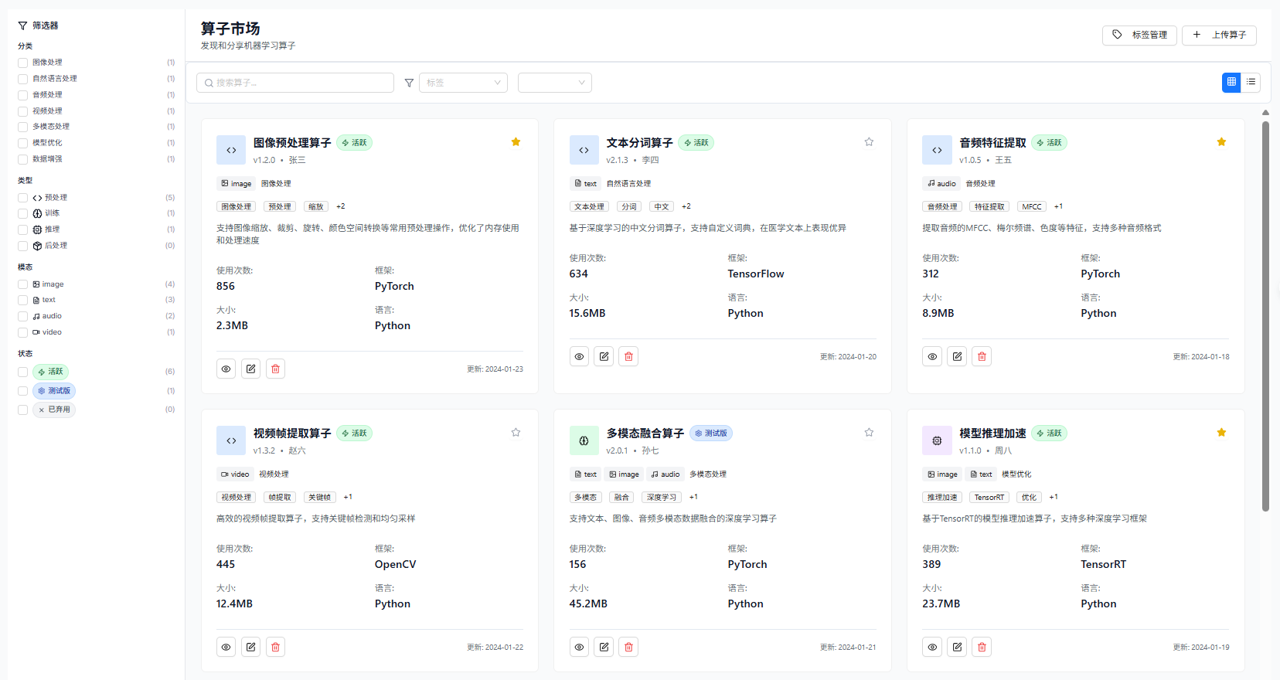Click the 上传算子 button

point(1219,35)
